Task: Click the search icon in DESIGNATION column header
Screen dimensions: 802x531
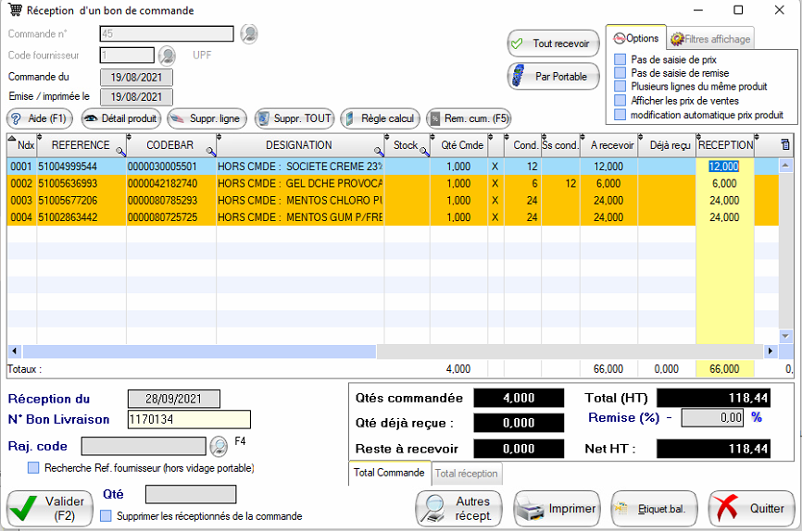Action: click(380, 152)
